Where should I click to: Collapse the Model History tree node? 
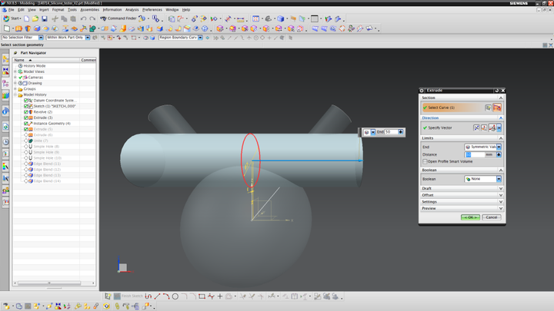tap(15, 94)
